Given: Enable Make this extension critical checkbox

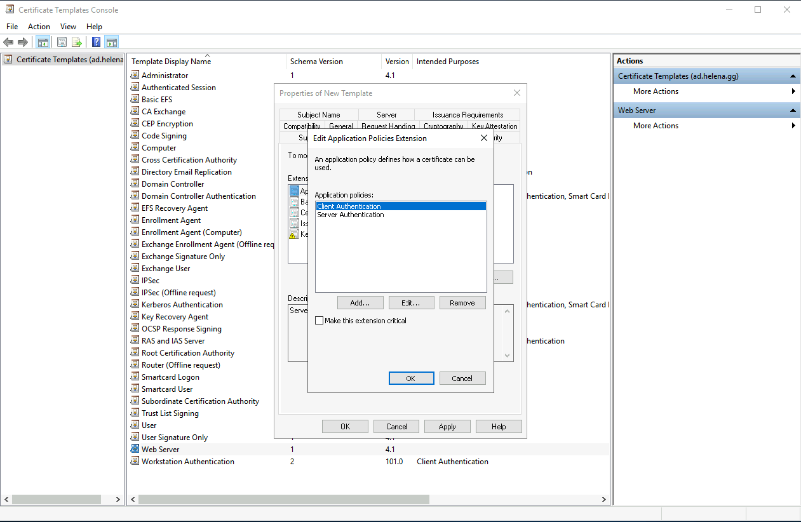Looking at the screenshot, I should 320,321.
